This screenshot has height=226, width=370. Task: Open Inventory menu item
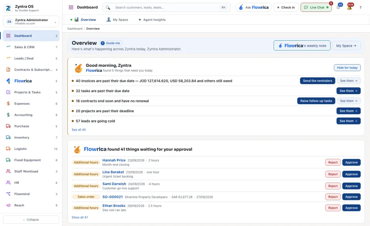coord(31,138)
